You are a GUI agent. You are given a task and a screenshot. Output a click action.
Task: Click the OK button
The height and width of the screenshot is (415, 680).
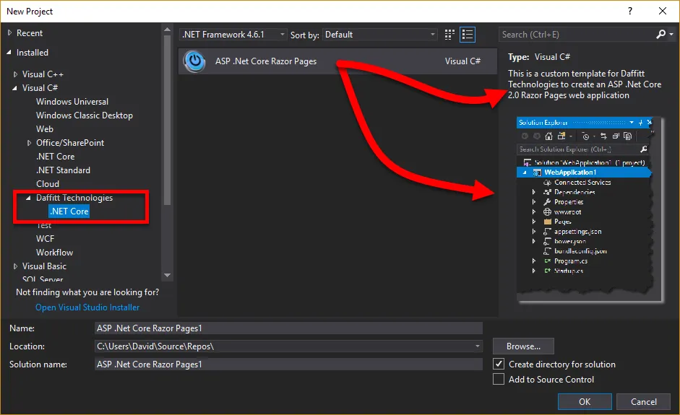pyautogui.click(x=585, y=401)
